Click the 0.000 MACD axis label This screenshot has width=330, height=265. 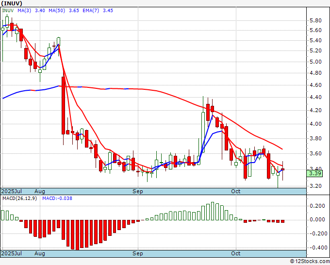(317, 219)
